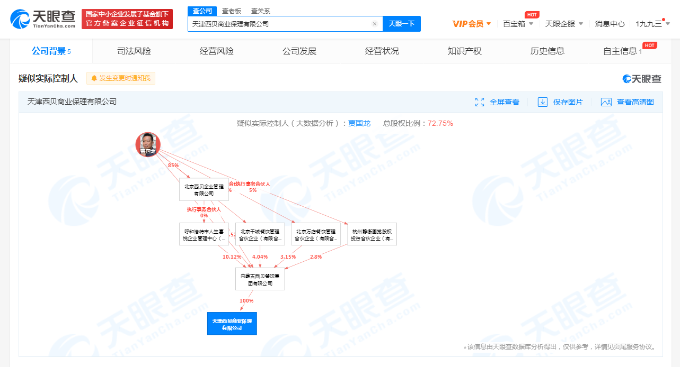Switch to the 经营状况 tab
Viewport: 680px width, 367px height.
pos(382,51)
